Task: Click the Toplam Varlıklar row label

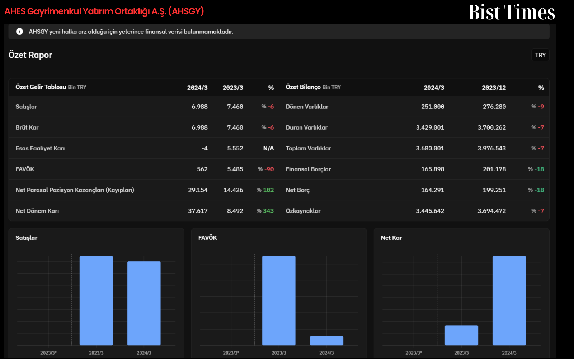Action: tap(309, 148)
